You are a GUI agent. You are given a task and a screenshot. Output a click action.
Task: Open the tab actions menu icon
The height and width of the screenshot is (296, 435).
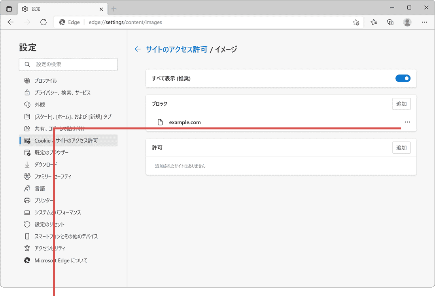[x=9, y=9]
